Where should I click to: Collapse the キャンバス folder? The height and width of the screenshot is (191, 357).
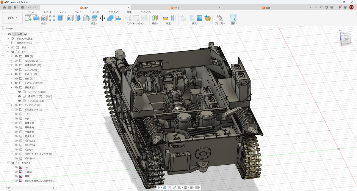8,163
